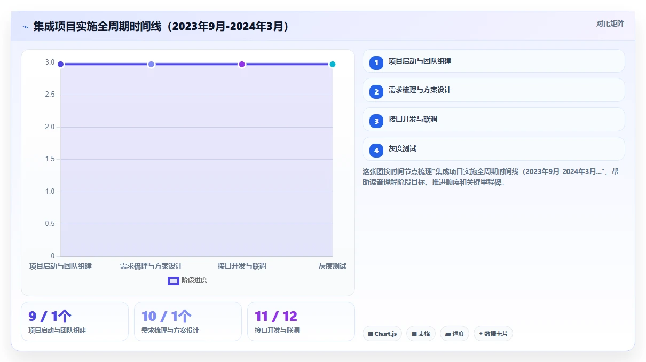This screenshot has height=362, width=646.
Task: Select the 9 / 1个 data card
Action: 75,321
